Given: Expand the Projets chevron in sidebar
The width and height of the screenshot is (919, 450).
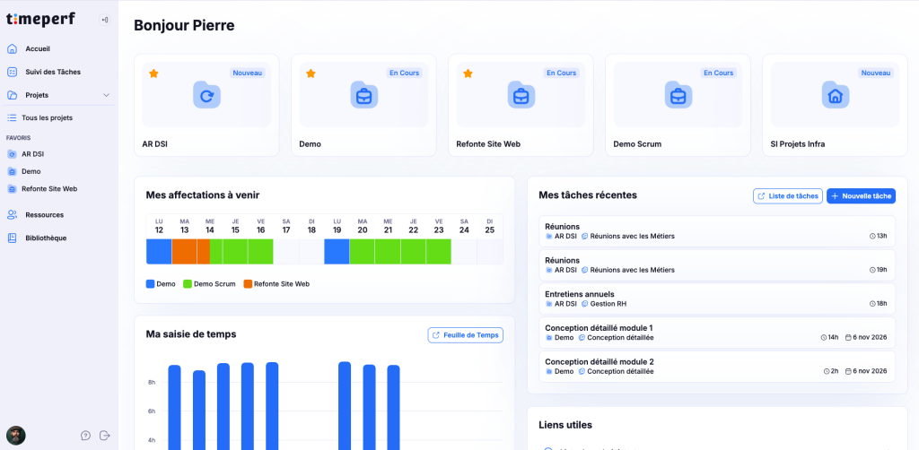Looking at the screenshot, I should tap(106, 95).
